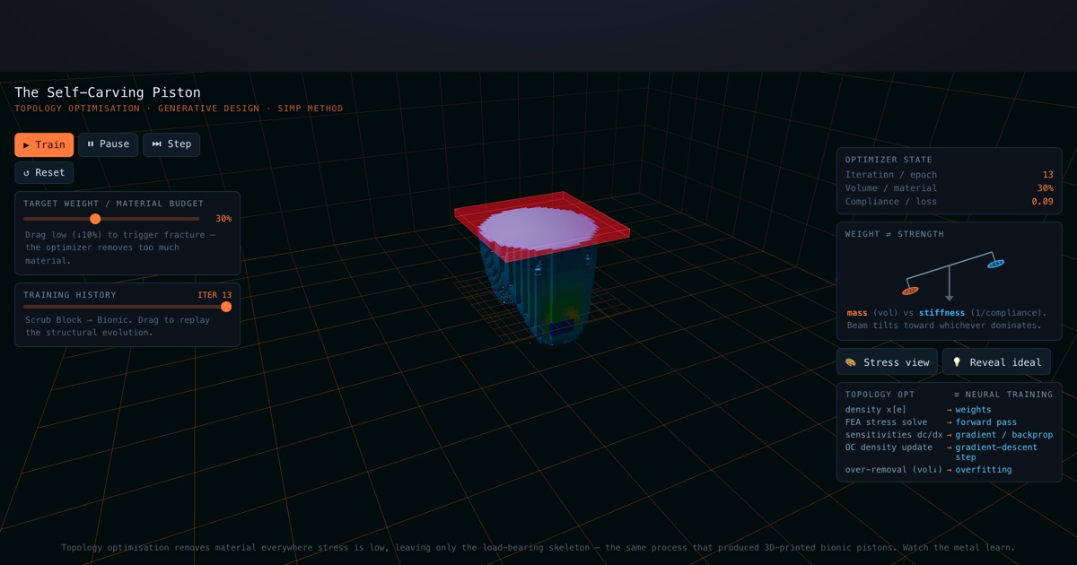1077x565 pixels.
Task: Click the blue stiffness pan on beam
Action: 995,264
